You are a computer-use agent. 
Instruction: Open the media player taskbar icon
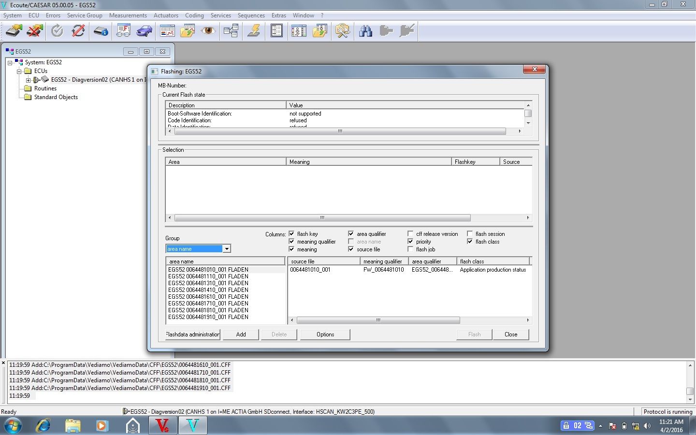coord(101,426)
